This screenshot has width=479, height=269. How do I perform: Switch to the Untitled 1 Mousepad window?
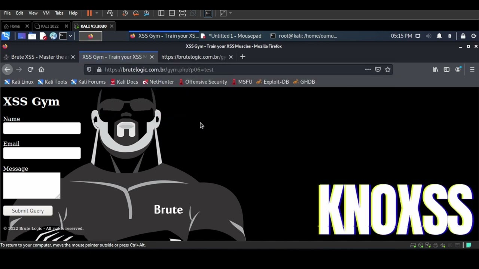coord(231,36)
